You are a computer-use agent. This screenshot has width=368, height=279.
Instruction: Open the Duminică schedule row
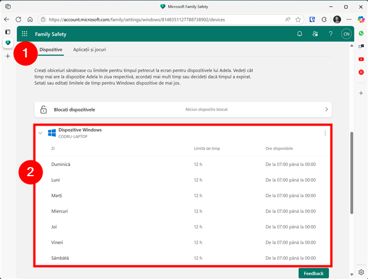[x=183, y=164]
